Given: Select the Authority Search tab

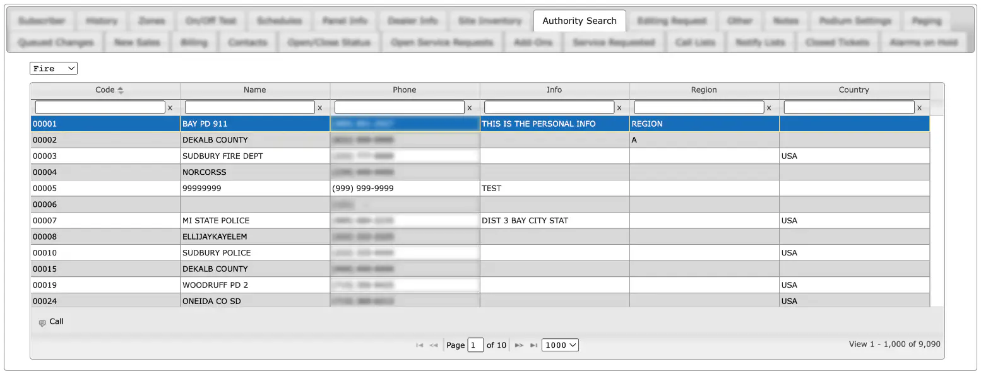Looking at the screenshot, I should (x=580, y=21).
